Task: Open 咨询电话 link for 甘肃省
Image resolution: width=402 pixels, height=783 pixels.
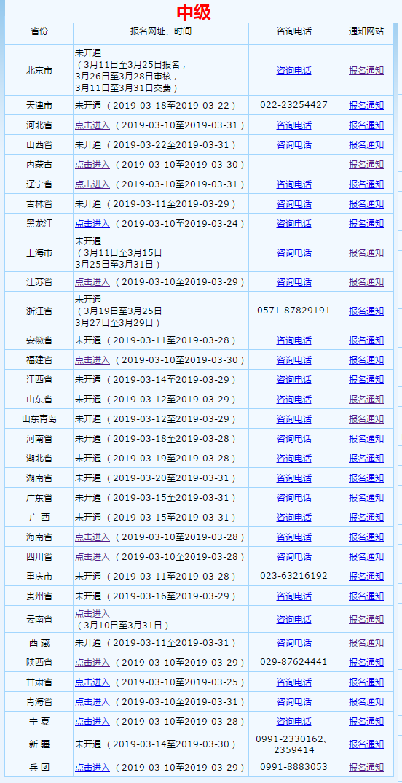Action: click(x=293, y=682)
